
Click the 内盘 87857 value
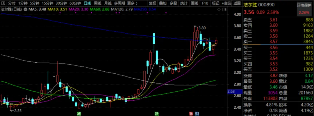click(307, 98)
